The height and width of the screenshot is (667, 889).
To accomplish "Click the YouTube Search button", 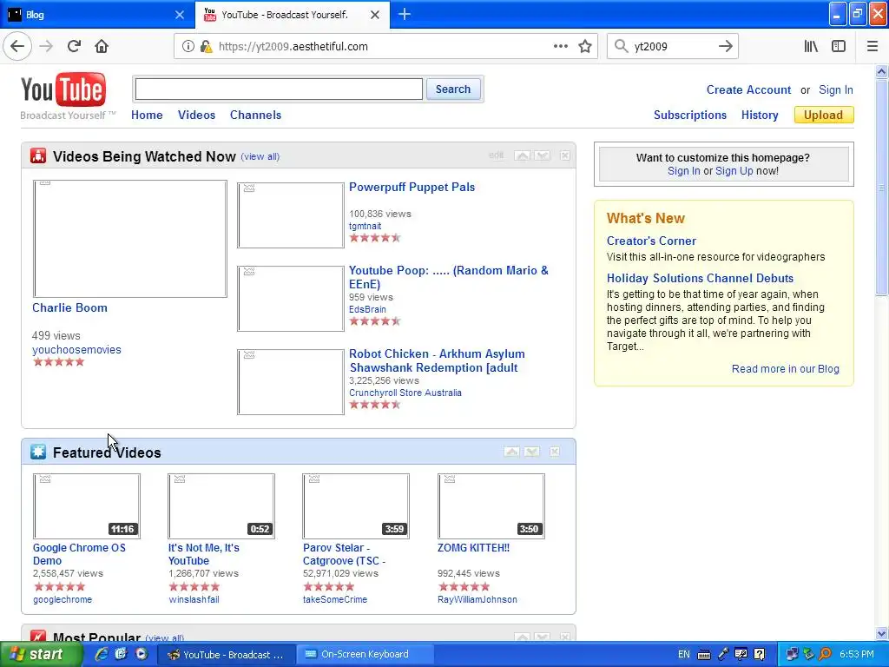I will point(453,89).
